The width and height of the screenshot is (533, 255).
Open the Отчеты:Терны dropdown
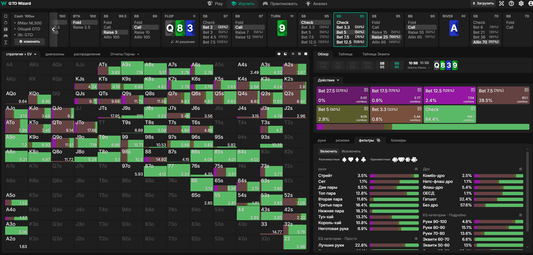click(x=125, y=54)
